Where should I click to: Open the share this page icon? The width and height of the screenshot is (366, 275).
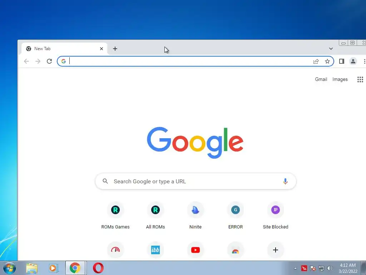(316, 61)
